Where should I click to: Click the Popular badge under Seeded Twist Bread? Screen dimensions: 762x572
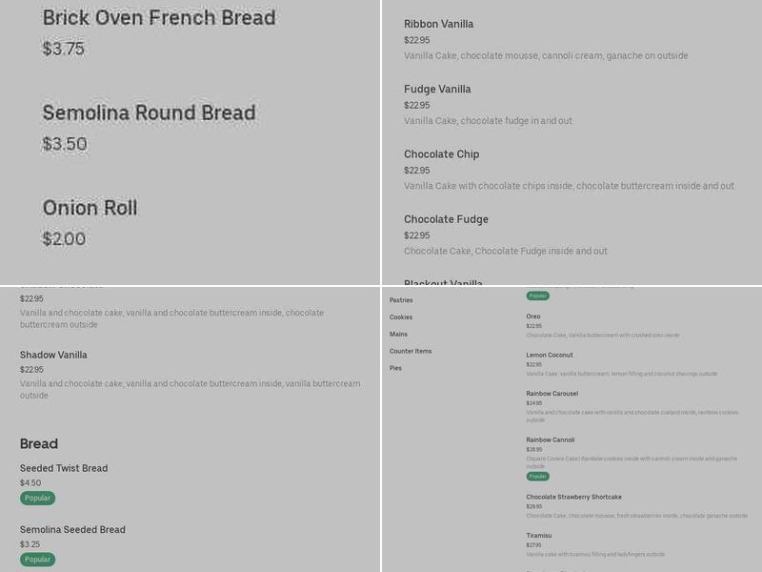point(35,498)
